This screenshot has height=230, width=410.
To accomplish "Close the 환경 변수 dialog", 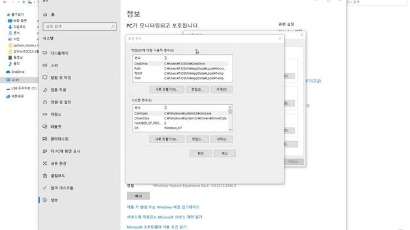I will [x=280, y=38].
